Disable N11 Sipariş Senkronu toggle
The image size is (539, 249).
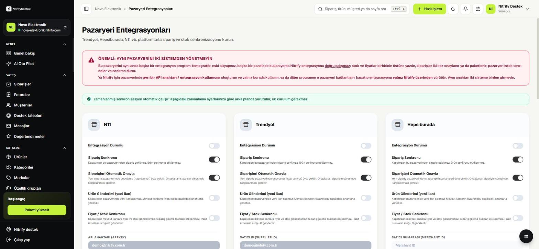(214, 159)
